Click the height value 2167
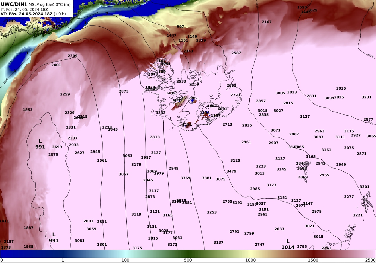The height and width of the screenshot is (263, 376). [267, 22]
